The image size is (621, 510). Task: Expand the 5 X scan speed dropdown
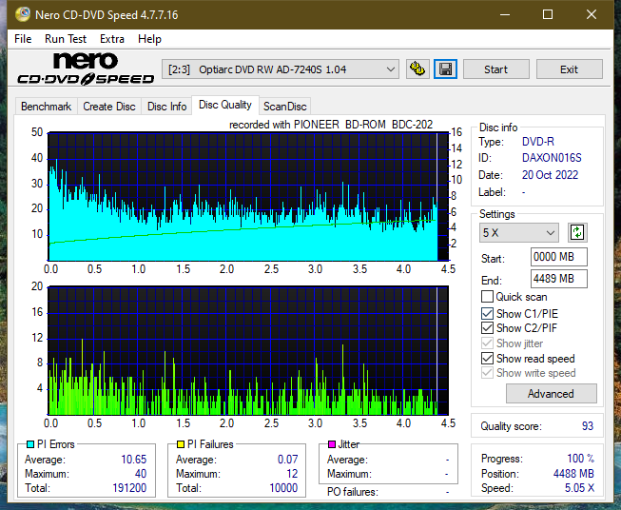click(519, 232)
